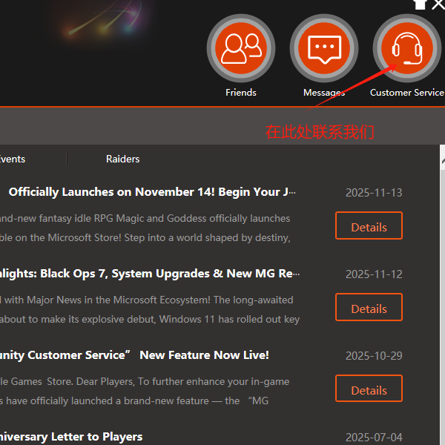Image resolution: width=445 pixels, height=445 pixels.
Task: Click the Friends text label
Action: [241, 93]
